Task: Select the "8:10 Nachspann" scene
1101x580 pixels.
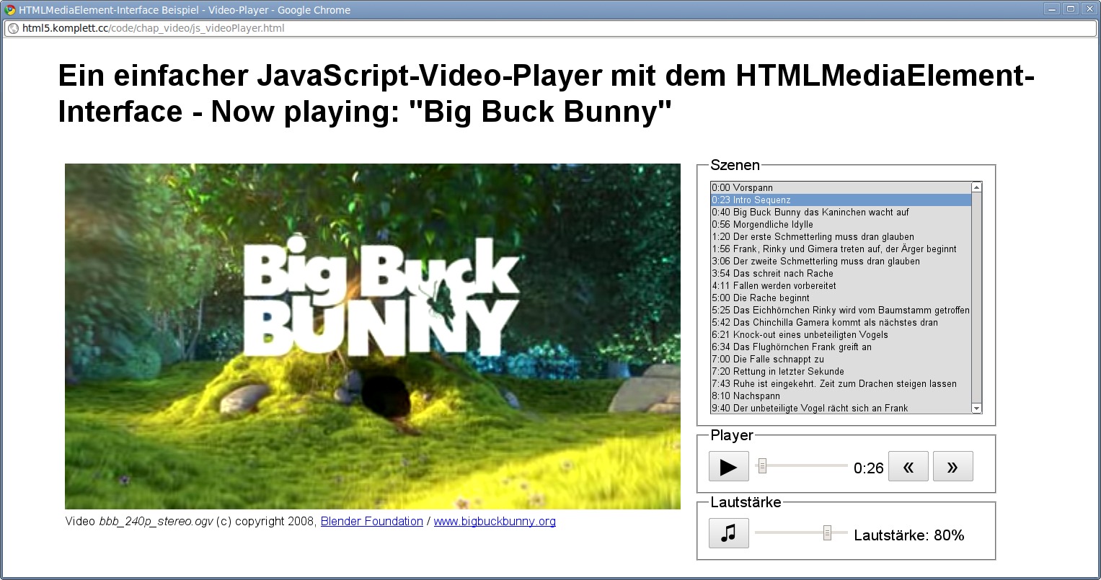Action: pos(746,396)
